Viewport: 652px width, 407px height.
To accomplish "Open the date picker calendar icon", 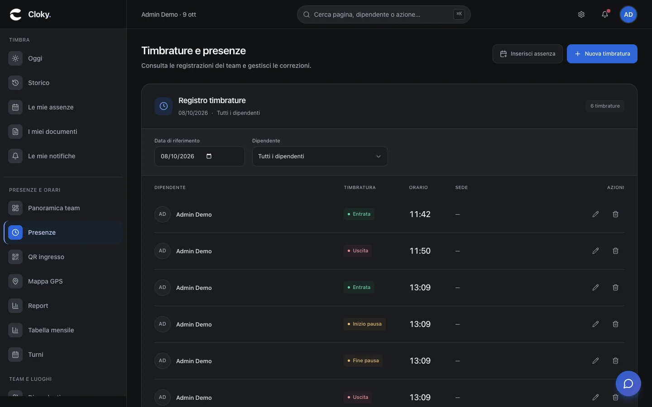I will [x=209, y=156].
